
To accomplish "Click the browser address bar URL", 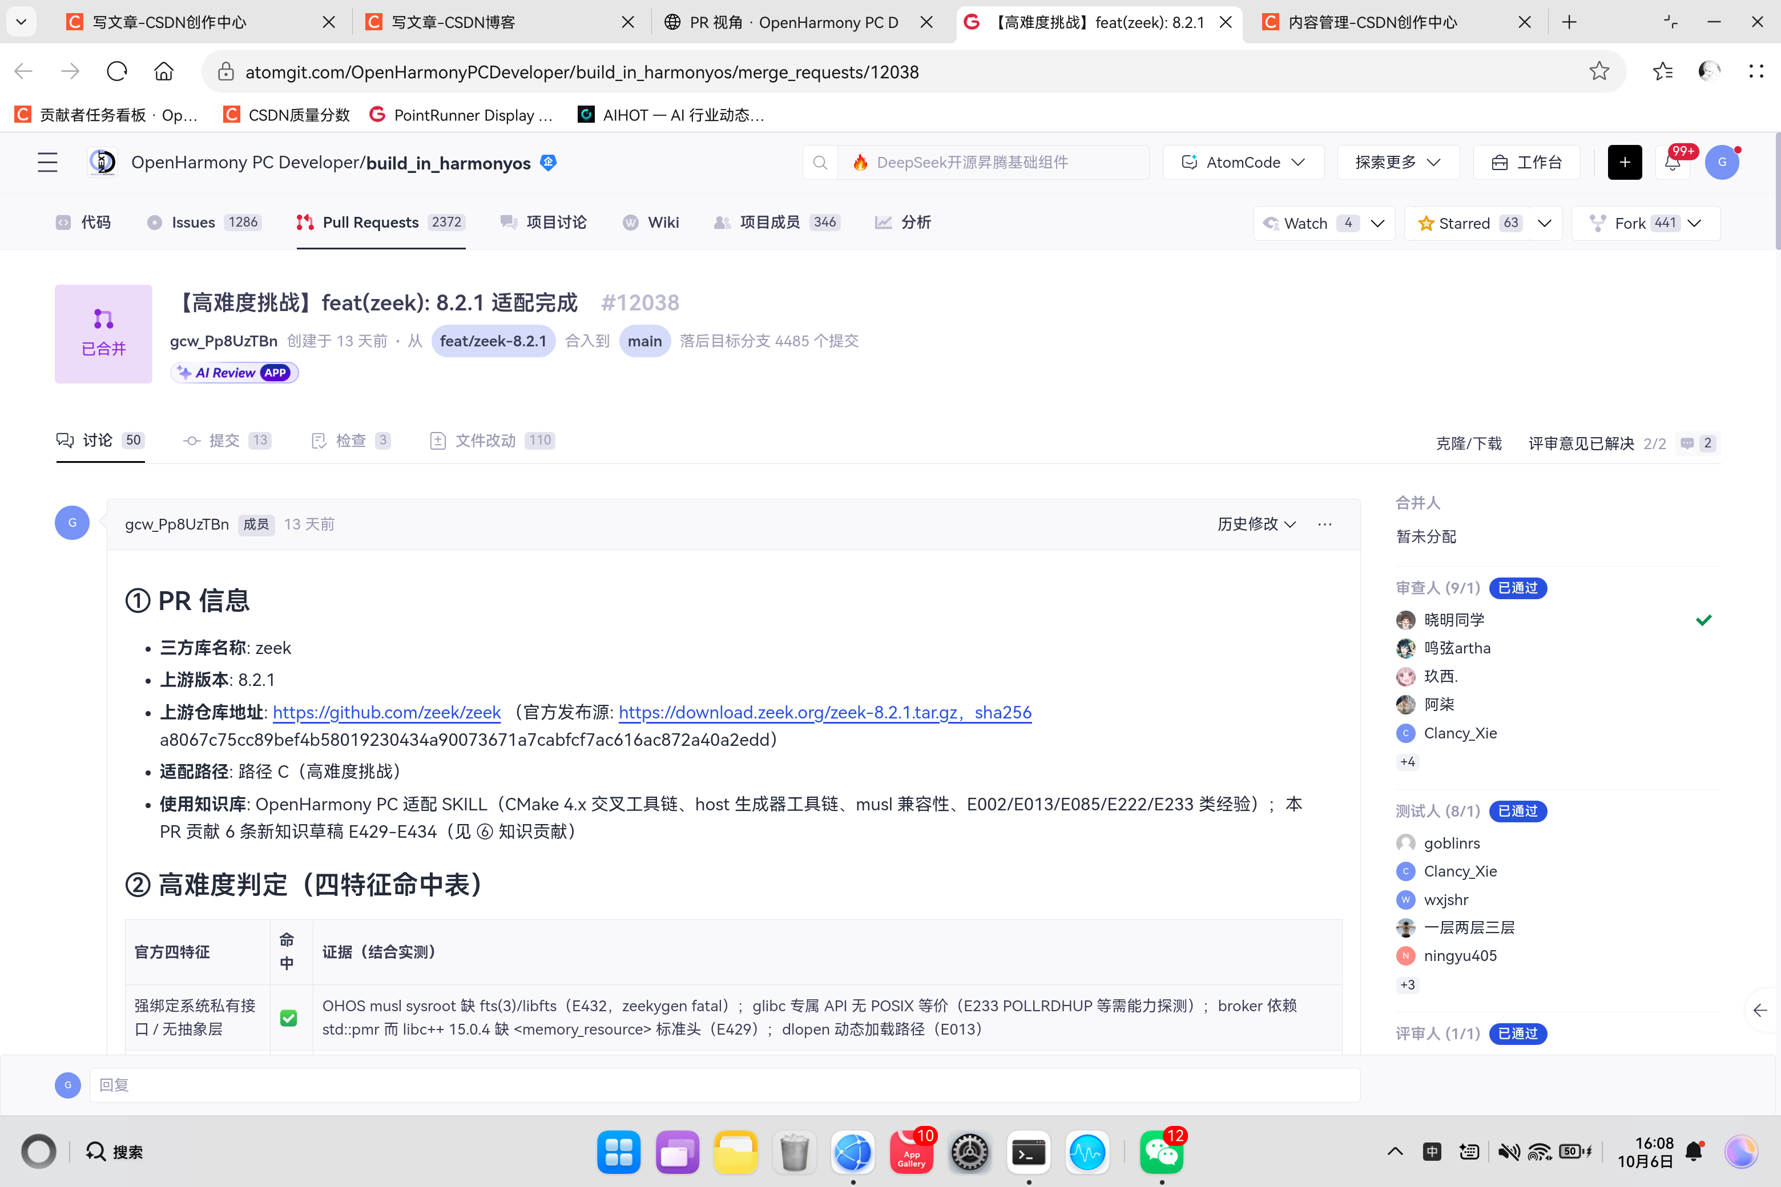I will 582,72.
